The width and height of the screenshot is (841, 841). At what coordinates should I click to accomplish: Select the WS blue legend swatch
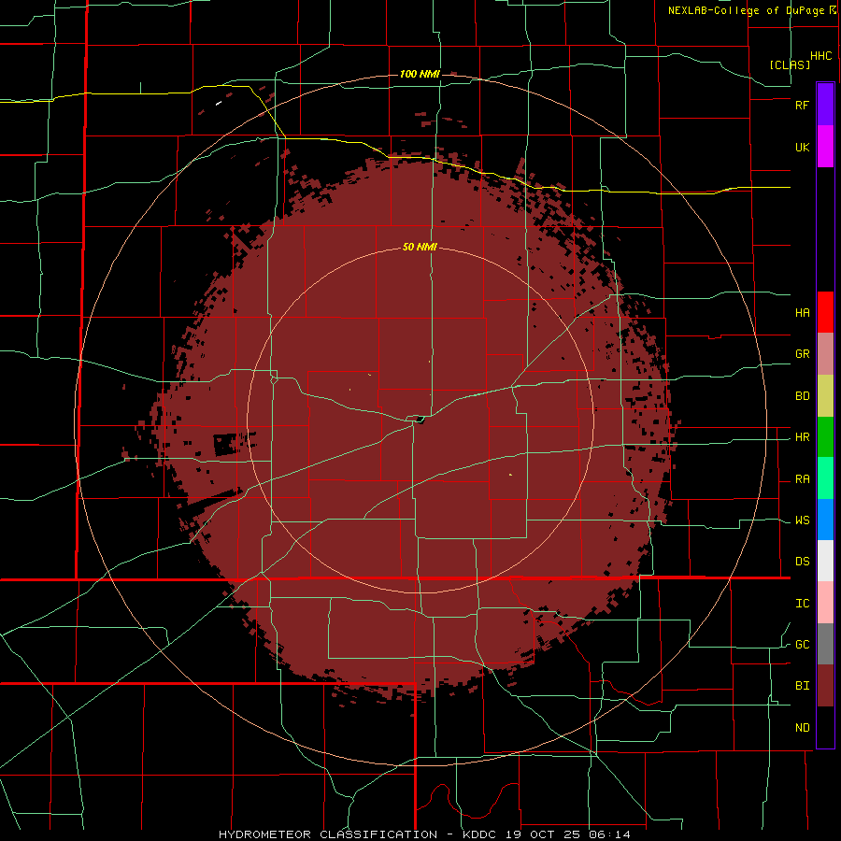click(825, 520)
